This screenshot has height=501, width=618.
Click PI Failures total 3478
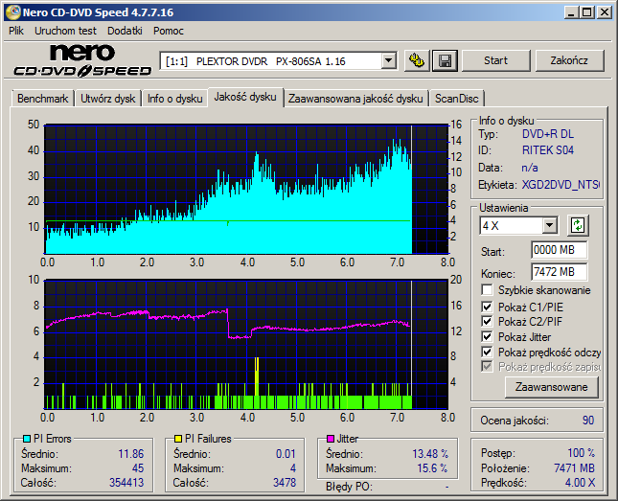tap(285, 483)
